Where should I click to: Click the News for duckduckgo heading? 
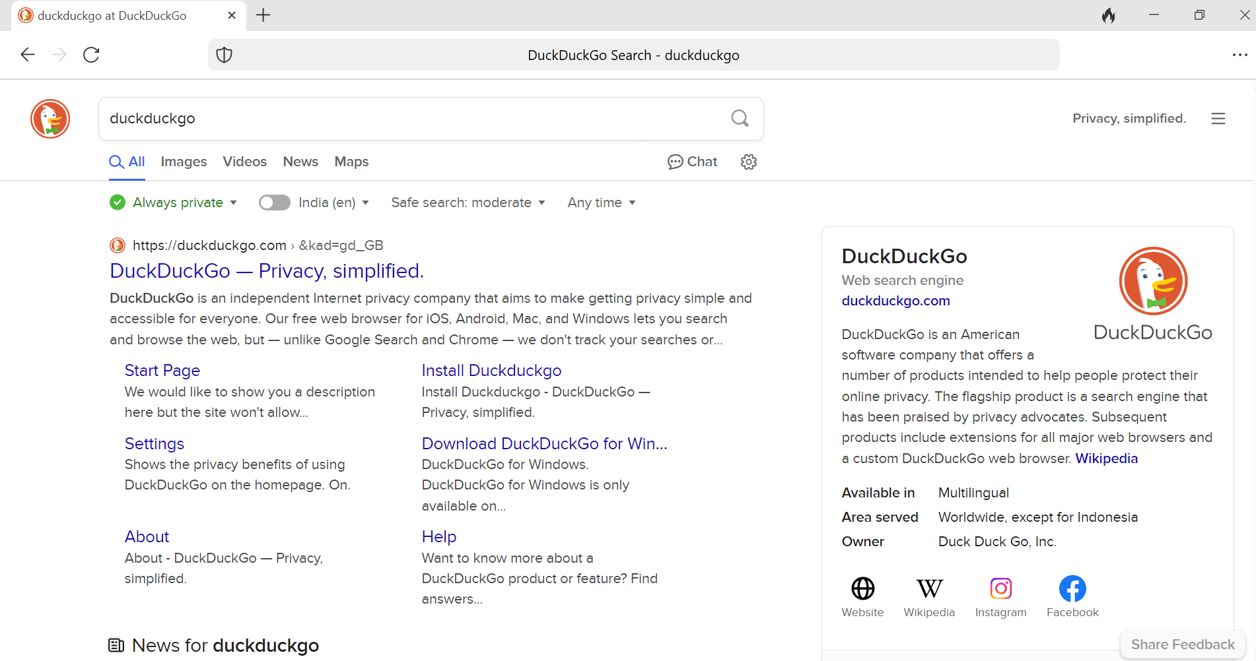(225, 645)
